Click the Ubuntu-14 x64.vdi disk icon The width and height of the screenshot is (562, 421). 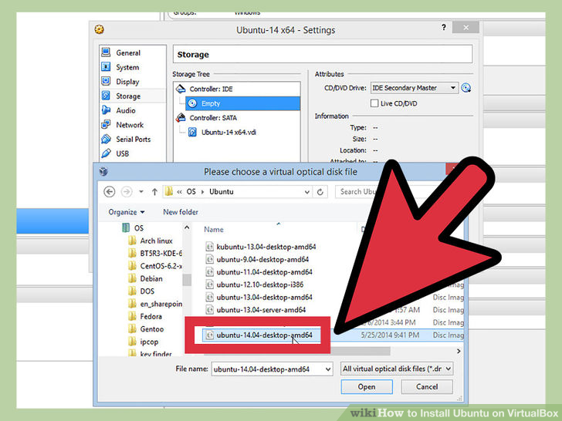pyautogui.click(x=192, y=132)
